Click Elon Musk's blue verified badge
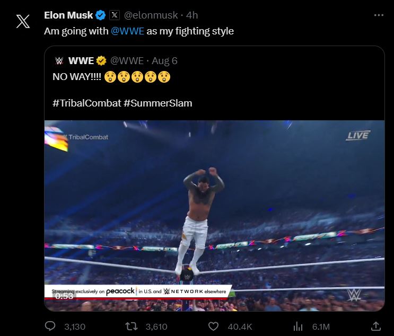The width and height of the screenshot is (394, 336). point(101,15)
